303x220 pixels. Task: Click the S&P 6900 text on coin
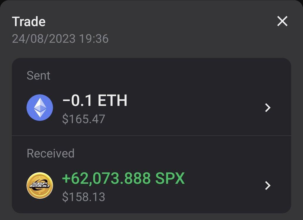coord(40,185)
